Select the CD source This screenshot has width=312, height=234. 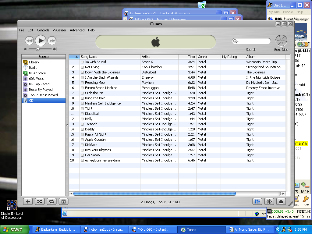point(44,101)
